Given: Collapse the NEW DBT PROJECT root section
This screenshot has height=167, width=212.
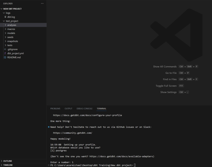Looking at the screenshot, I should (2, 9).
